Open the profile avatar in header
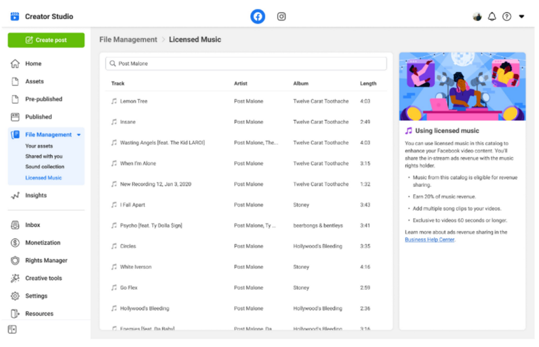Viewport: 539px width, 347px height. click(x=477, y=16)
